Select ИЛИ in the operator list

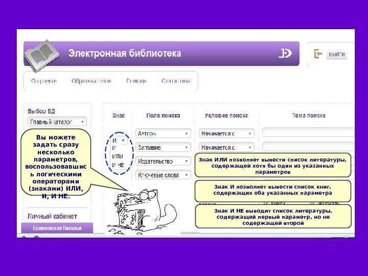pos(118,156)
